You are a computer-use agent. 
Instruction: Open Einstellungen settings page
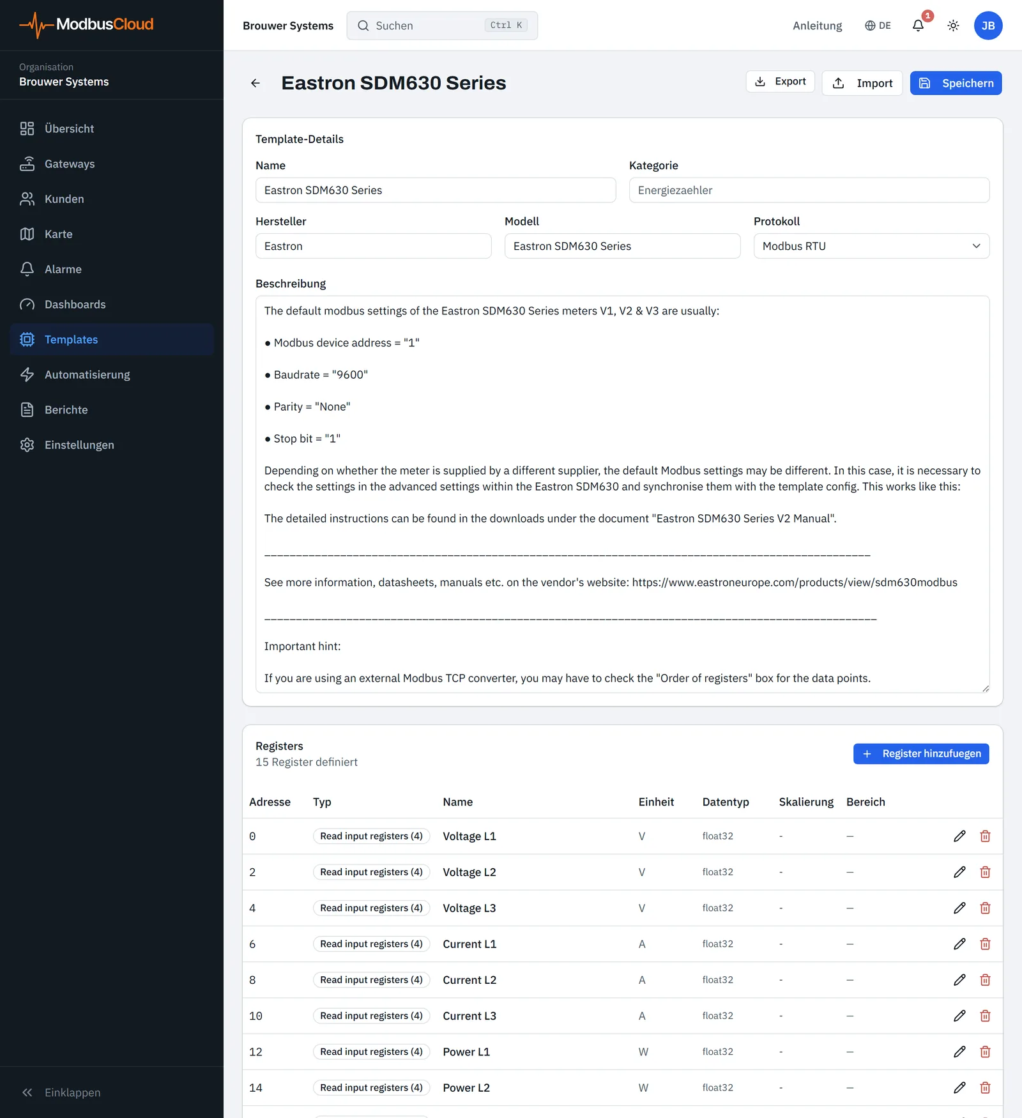tap(112, 445)
